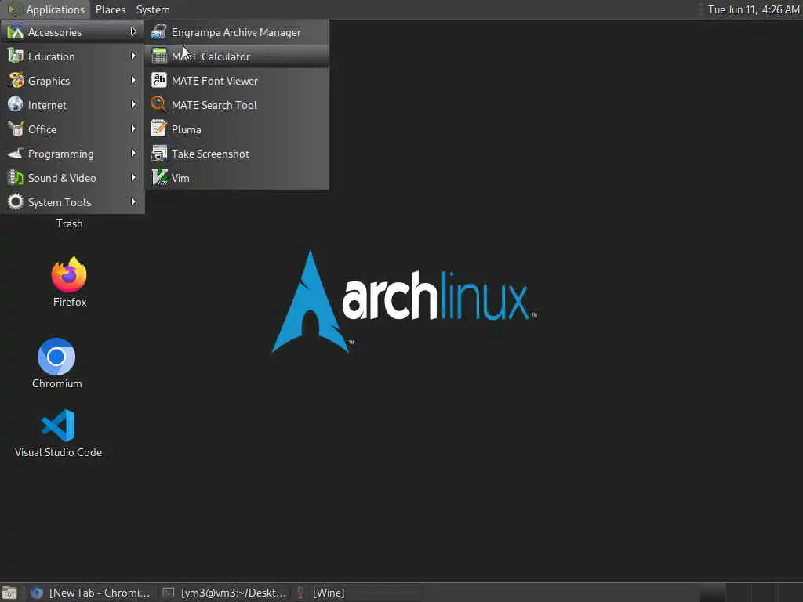Click the Trash desktop label
This screenshot has height=602, width=803.
pyautogui.click(x=69, y=223)
